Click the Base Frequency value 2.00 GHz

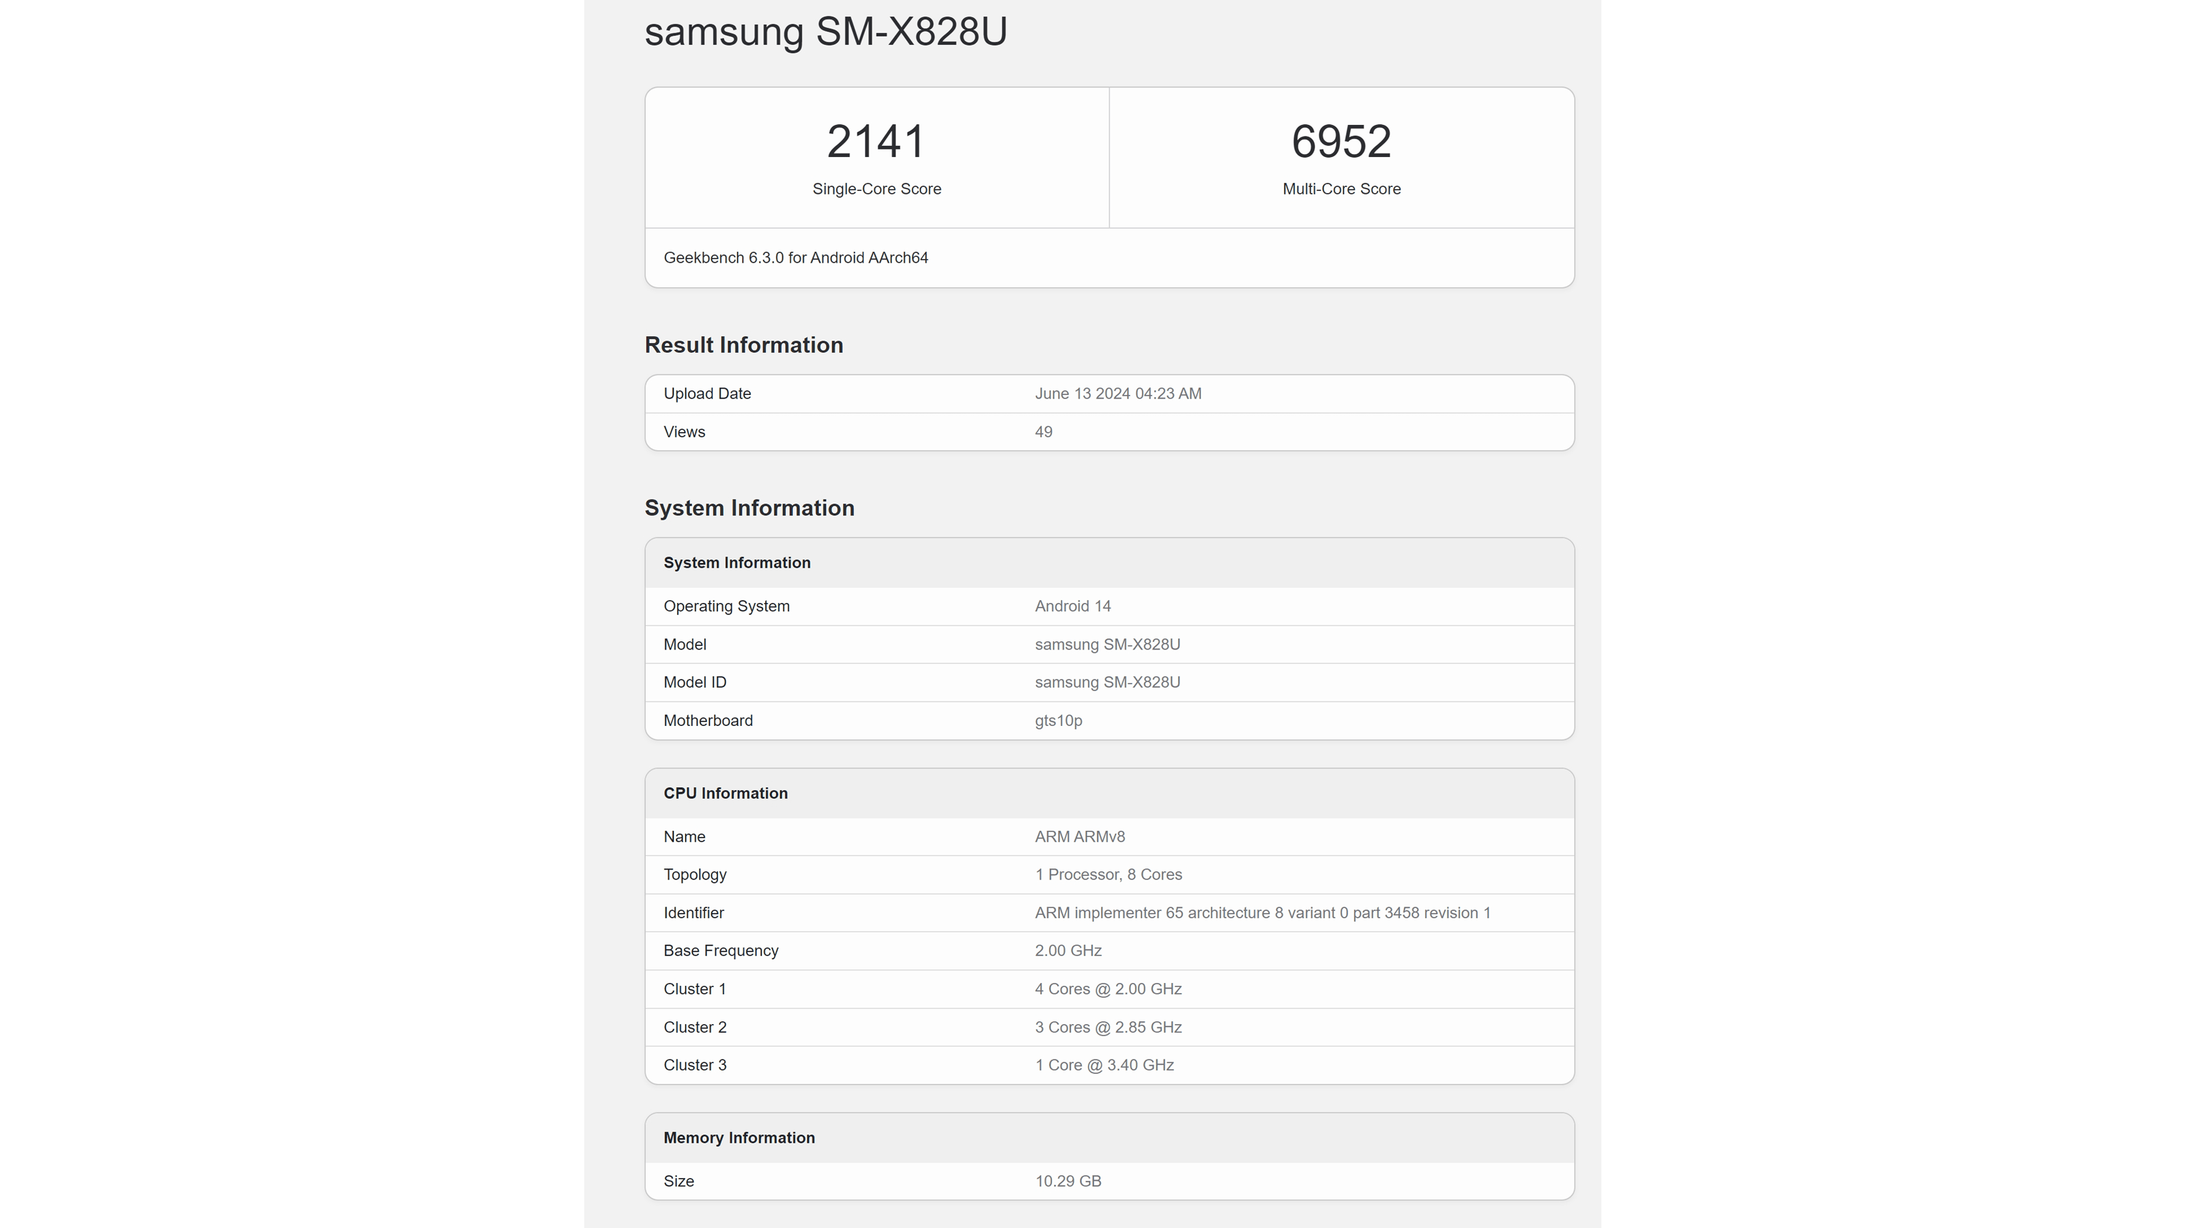click(x=1067, y=950)
